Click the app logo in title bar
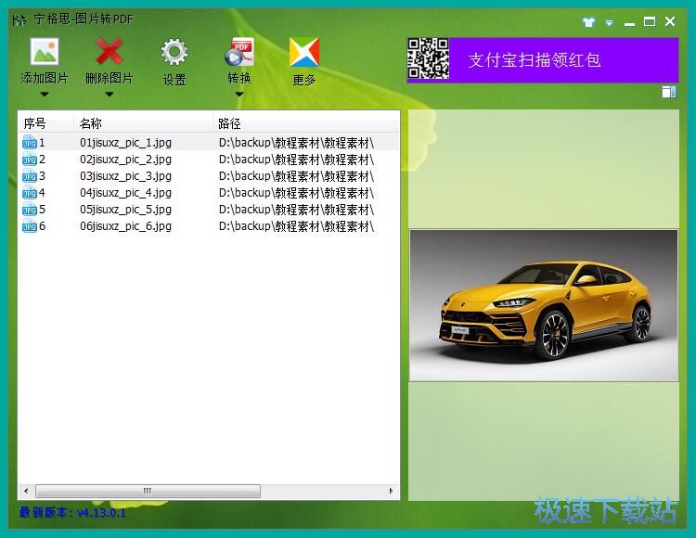 coord(19,20)
